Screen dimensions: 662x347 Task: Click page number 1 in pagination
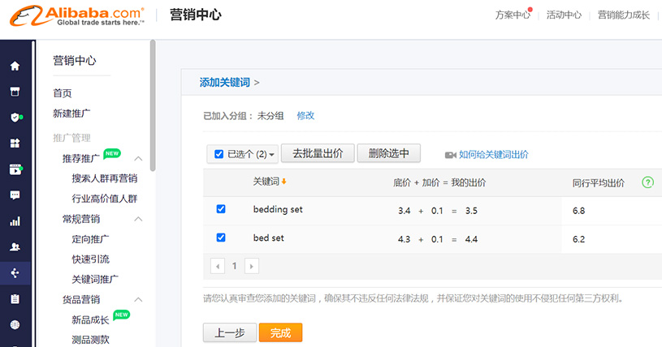[234, 266]
